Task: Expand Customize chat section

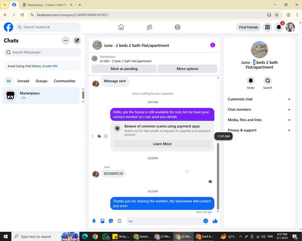Action: pyautogui.click(x=259, y=99)
